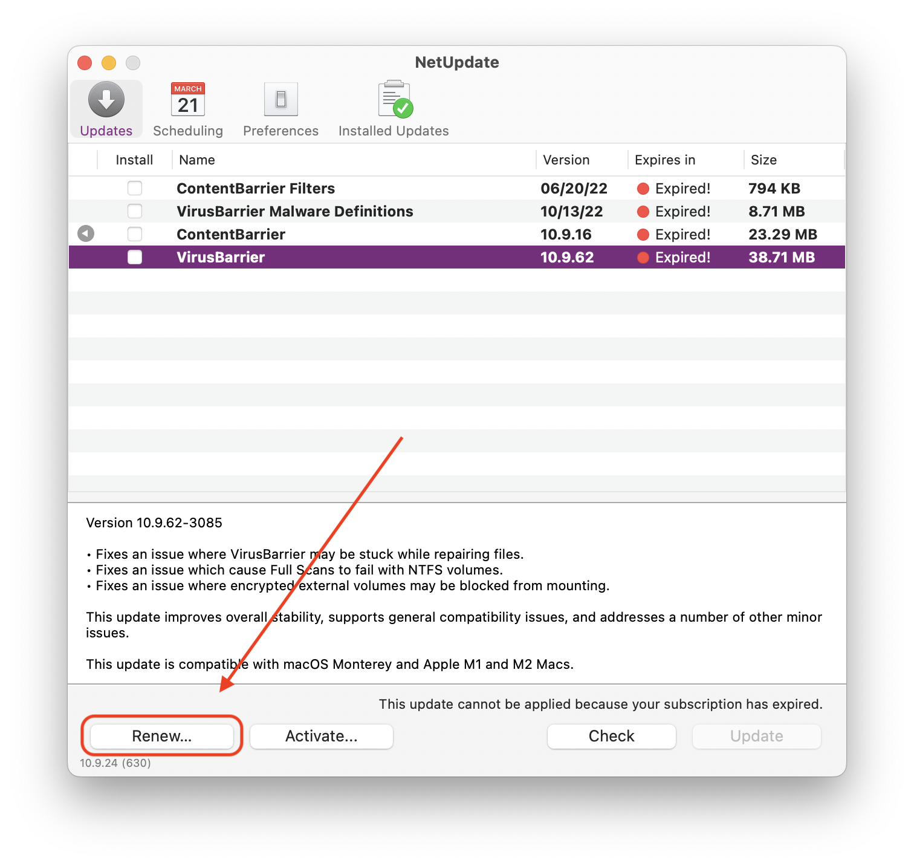
Task: Click version 10/13/22 cell
Action: pyautogui.click(x=572, y=211)
